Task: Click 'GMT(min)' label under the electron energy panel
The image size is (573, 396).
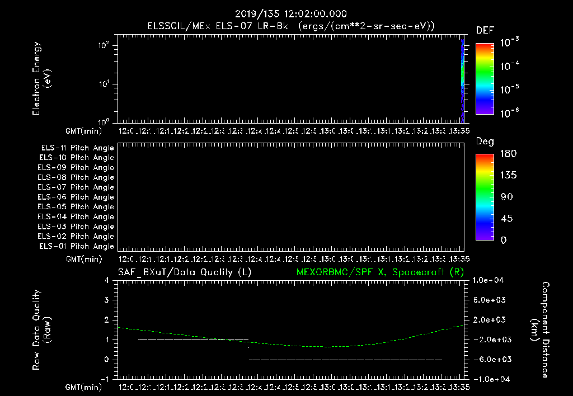Action: coord(84,131)
